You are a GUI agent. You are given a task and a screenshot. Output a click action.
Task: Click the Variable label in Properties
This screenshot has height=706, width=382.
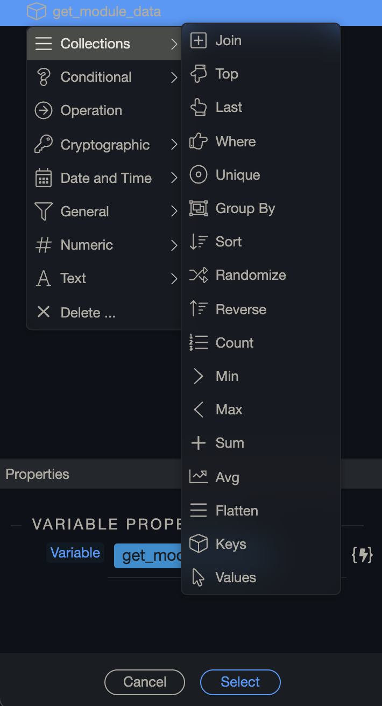point(75,552)
